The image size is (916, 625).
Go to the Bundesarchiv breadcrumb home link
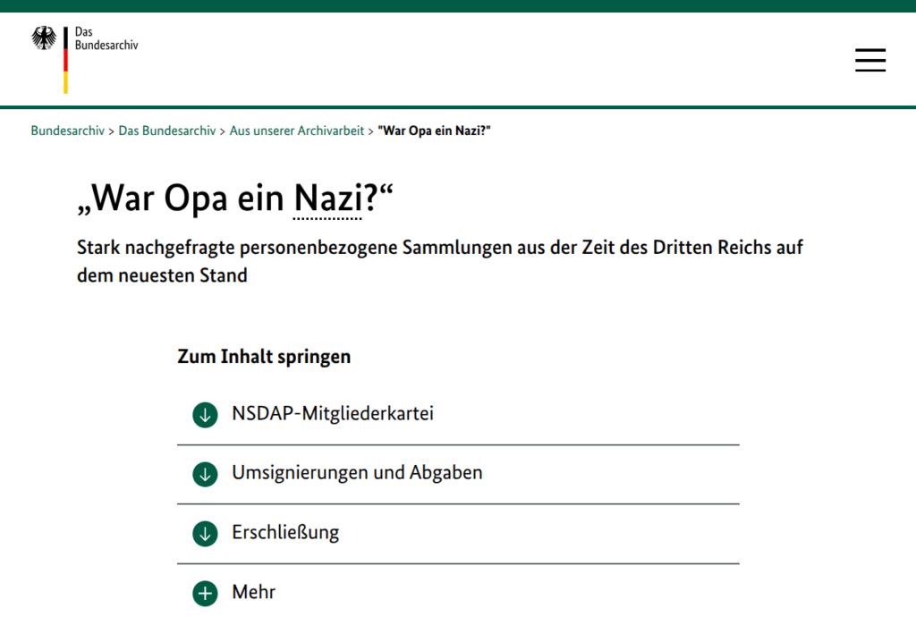pyautogui.click(x=67, y=131)
